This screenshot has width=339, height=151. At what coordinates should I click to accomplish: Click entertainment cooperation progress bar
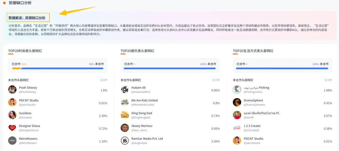[x=170, y=68]
